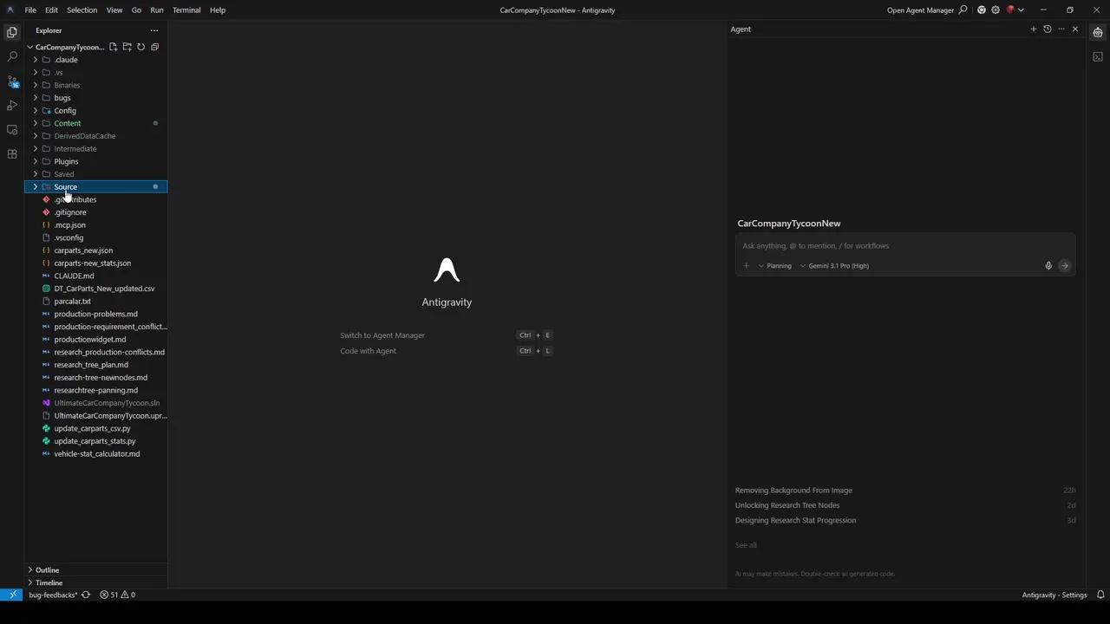
Task: Open the Remote Explorer view icon
Action: [12, 129]
